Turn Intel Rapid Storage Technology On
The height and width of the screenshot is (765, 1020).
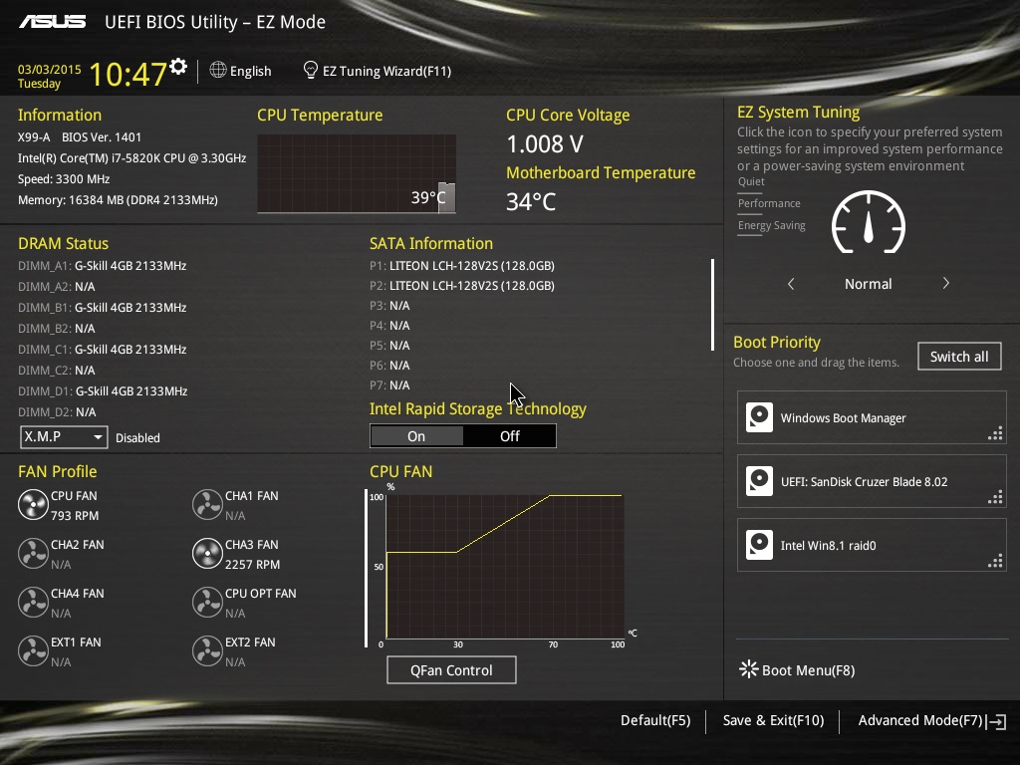(x=416, y=436)
